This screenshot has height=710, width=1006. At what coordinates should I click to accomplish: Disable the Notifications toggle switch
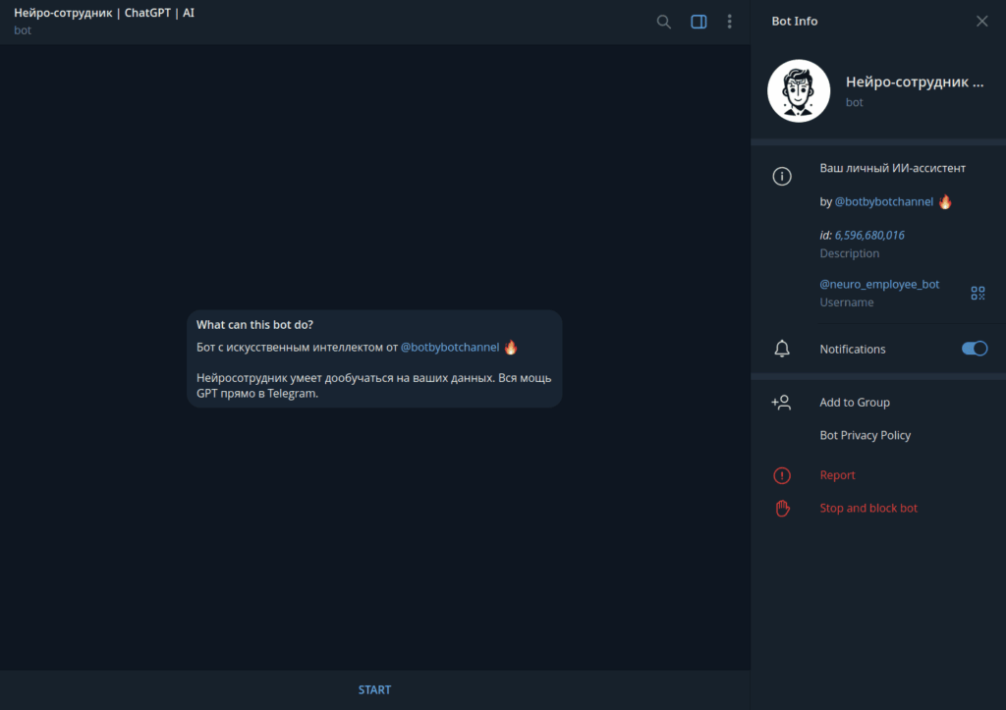974,349
